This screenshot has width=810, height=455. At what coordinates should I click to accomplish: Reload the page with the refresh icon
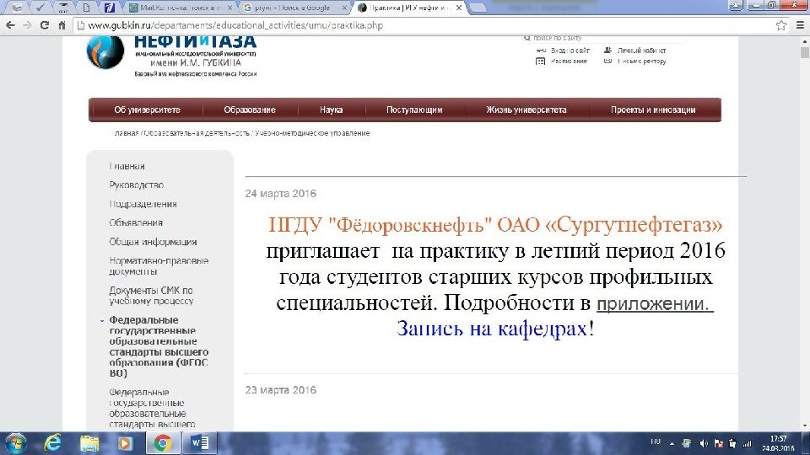[45, 24]
